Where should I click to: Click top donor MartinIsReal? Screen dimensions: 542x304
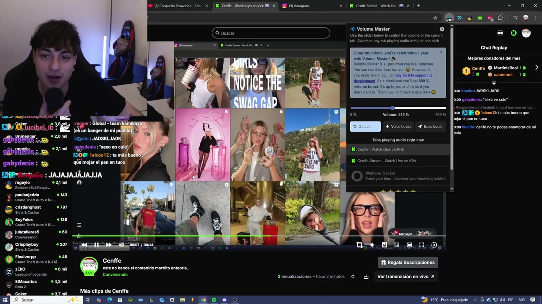506,68
